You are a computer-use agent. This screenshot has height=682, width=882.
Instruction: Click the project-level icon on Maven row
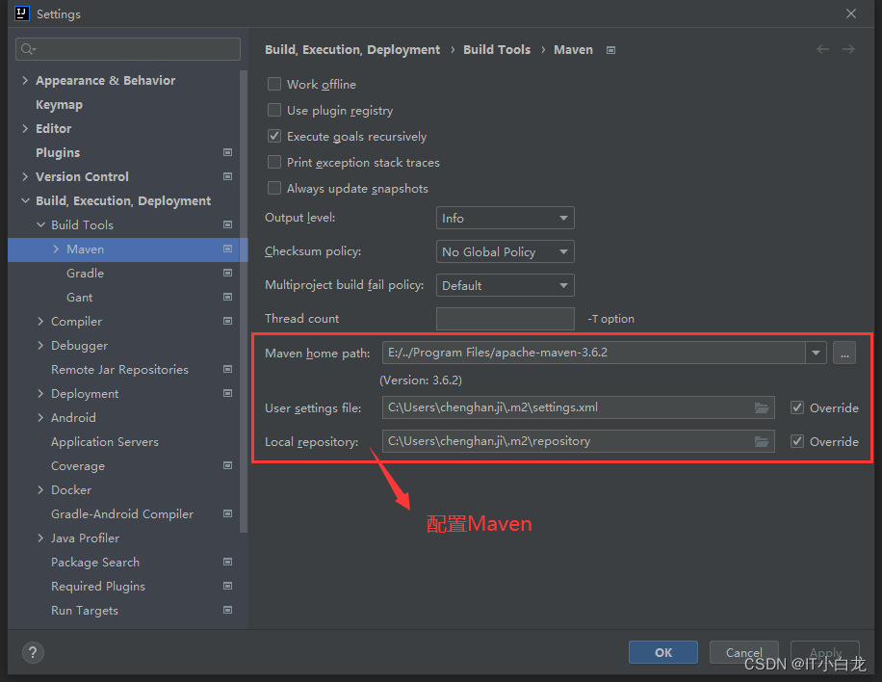tap(228, 249)
